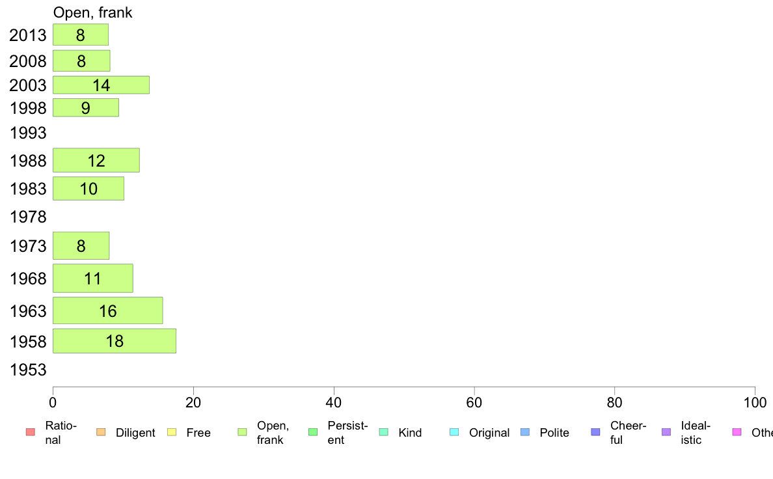Select the Cheerful legend swatch
773x479 pixels.
[595, 432]
